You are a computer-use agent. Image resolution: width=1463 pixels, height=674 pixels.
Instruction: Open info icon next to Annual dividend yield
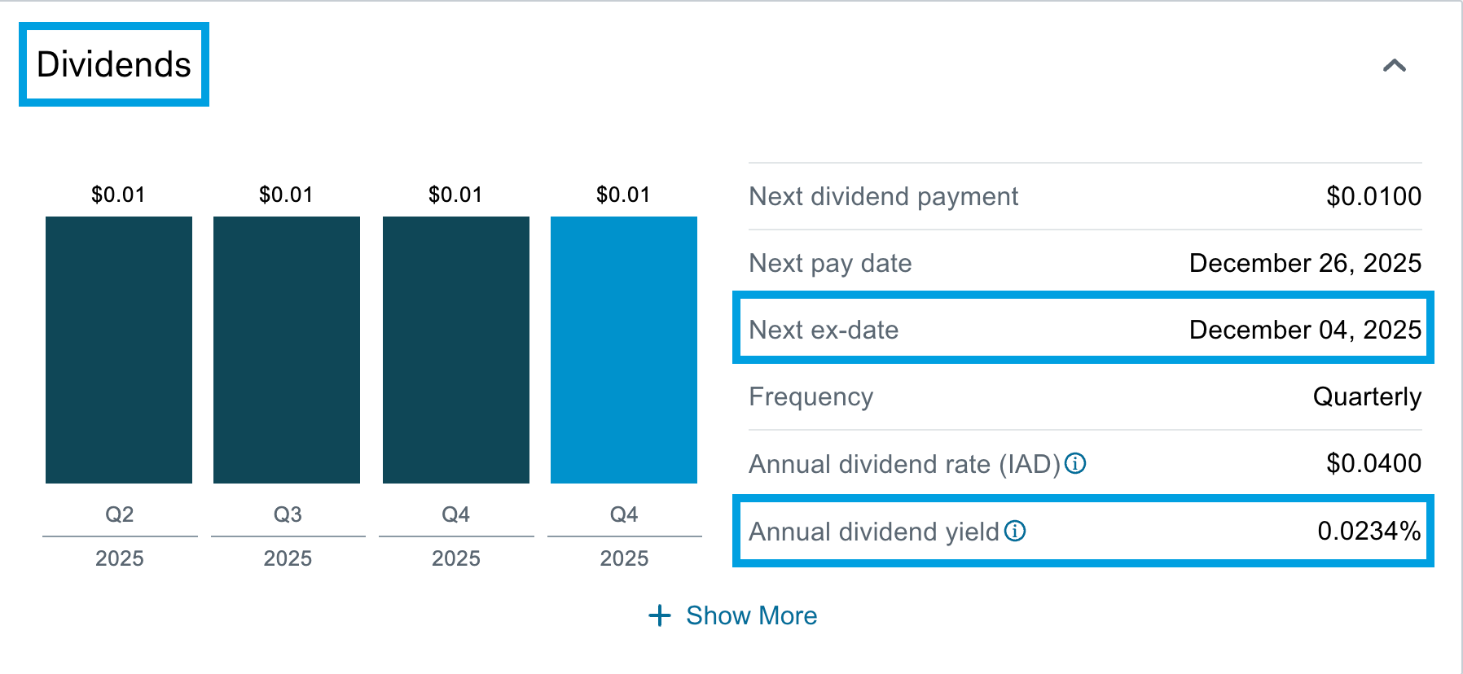tap(1015, 531)
